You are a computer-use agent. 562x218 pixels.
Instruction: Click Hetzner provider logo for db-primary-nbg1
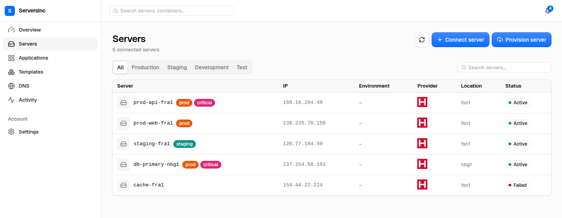point(422,164)
